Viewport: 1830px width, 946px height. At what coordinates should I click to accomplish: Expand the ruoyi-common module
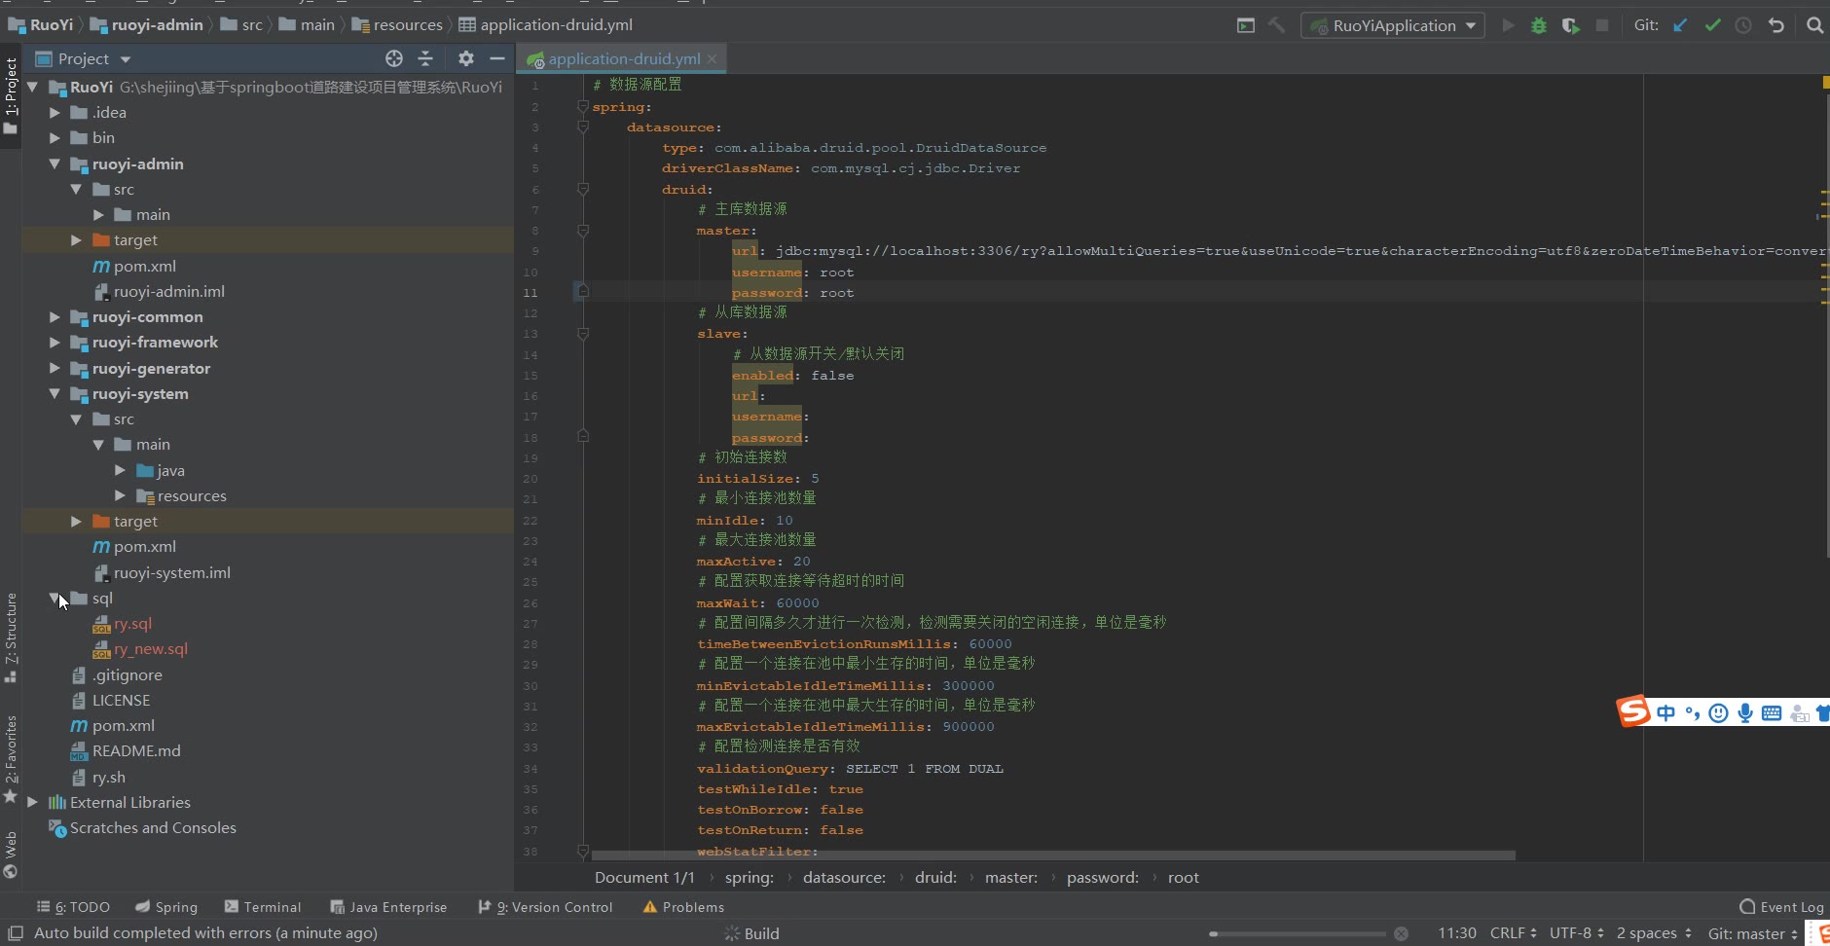point(55,316)
